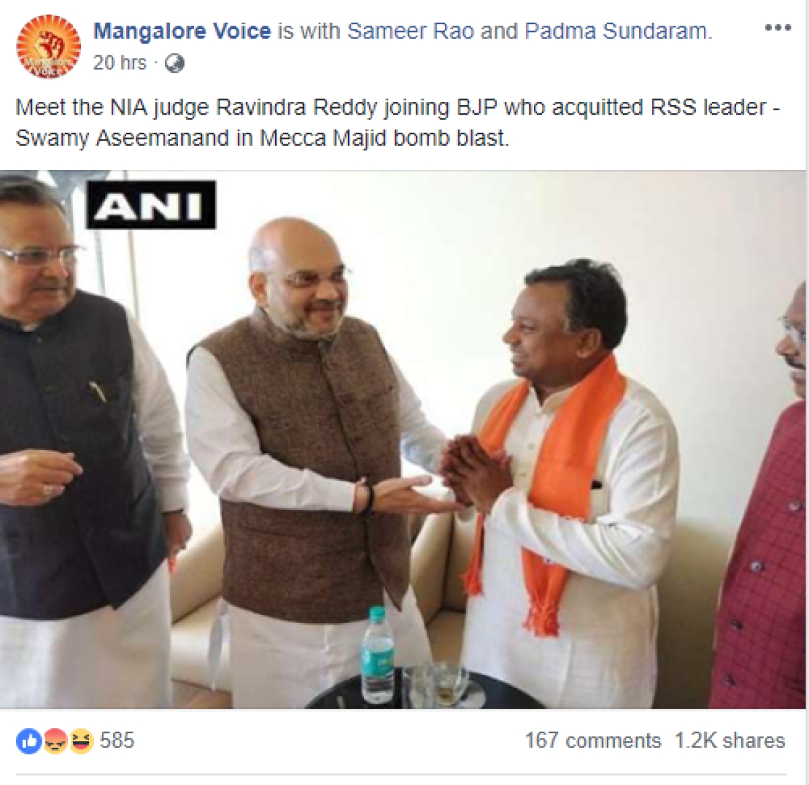Screen dimensions: 809x785
Task: Show the 585 reactions list
Action: coord(117,740)
